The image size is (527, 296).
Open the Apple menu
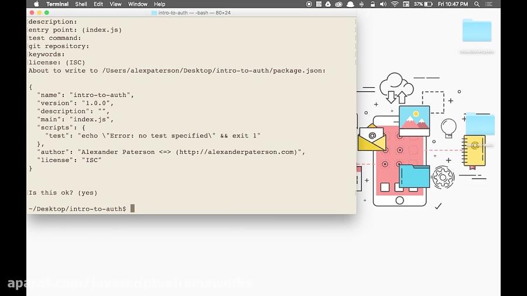pyautogui.click(x=36, y=4)
